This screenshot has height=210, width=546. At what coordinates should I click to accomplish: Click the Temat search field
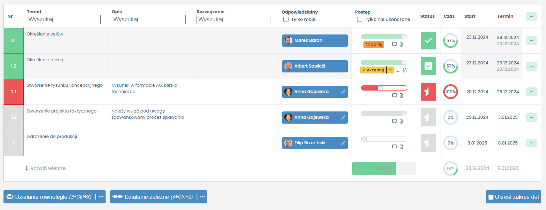click(x=64, y=20)
